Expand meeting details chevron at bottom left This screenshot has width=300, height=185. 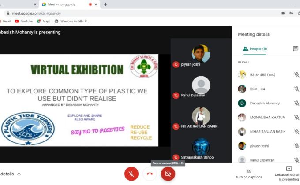pos(19,174)
